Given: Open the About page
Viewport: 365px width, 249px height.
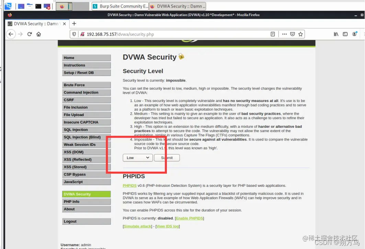Looking at the screenshot, I should click(x=87, y=209).
